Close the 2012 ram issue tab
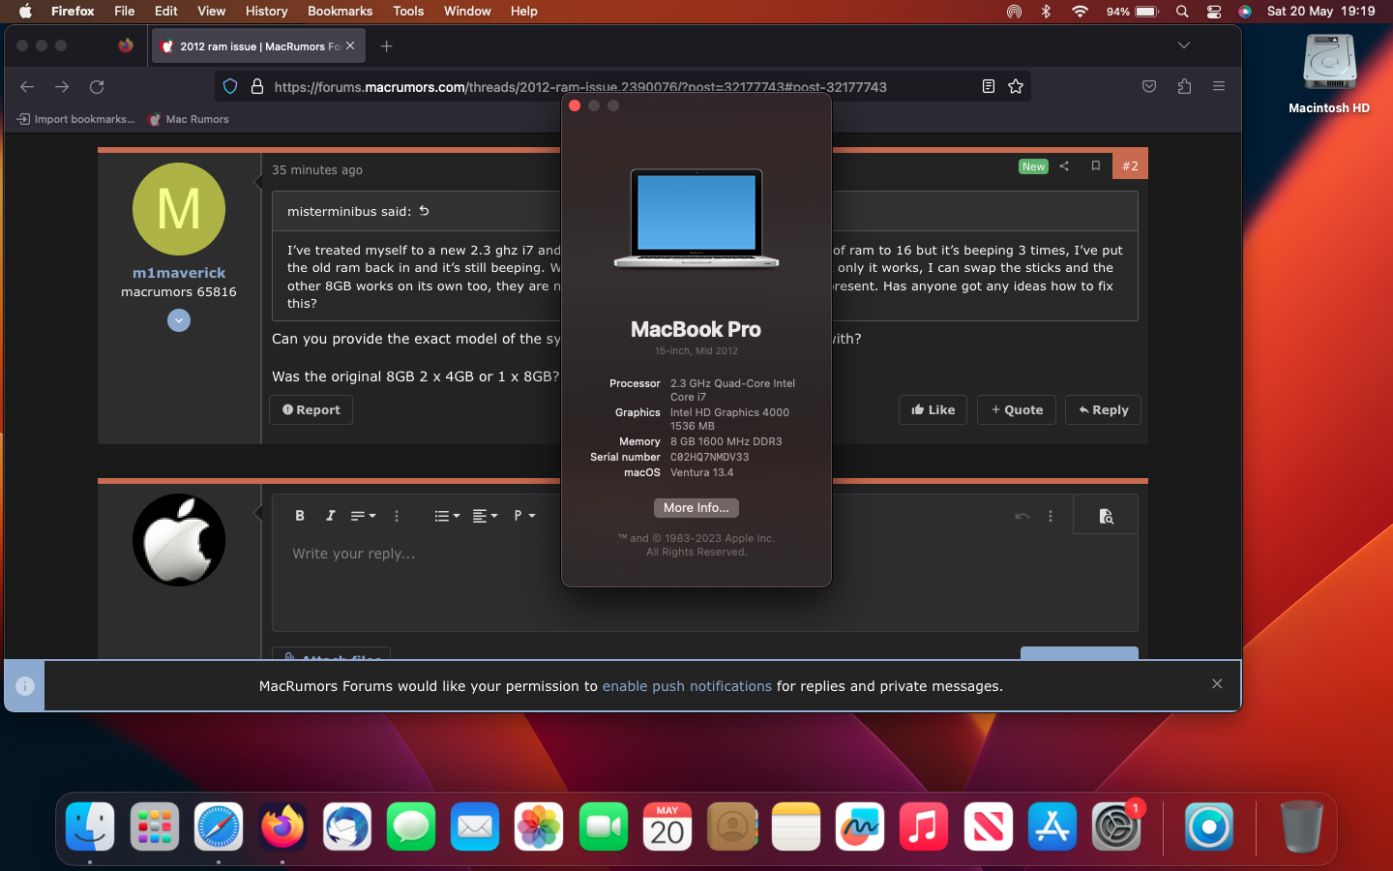1393x871 pixels. [350, 46]
